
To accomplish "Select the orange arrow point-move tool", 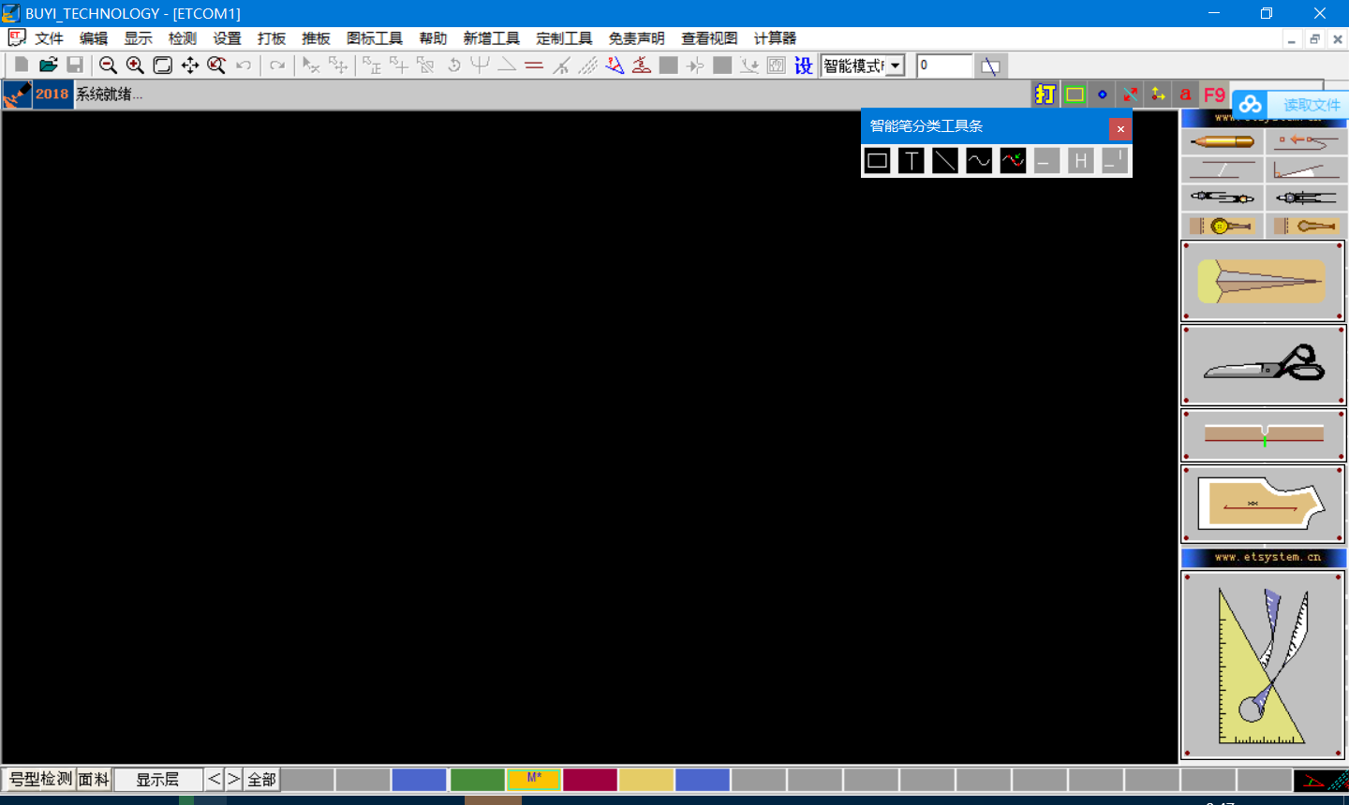I will 1306,142.
